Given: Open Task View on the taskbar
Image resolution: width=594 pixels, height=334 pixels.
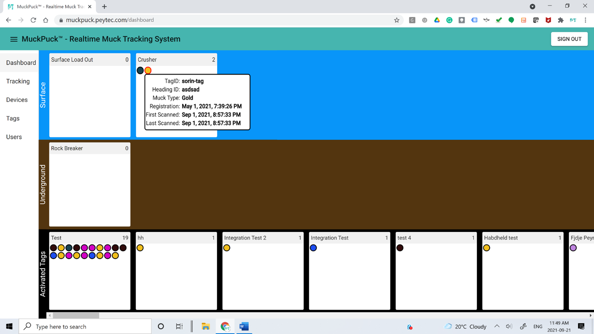Looking at the screenshot, I should (x=179, y=326).
